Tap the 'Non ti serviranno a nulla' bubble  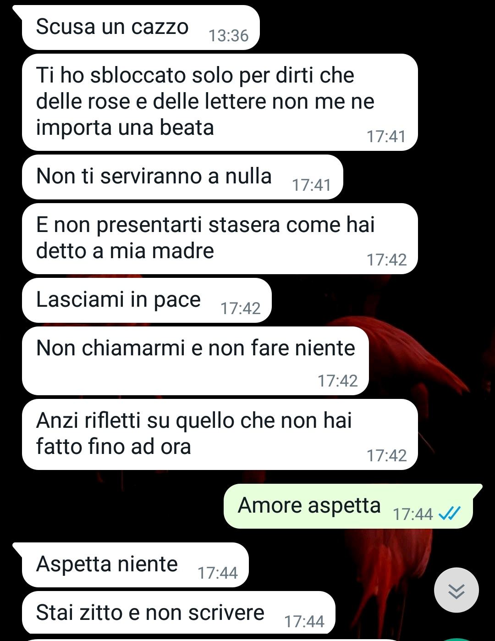pos(182,177)
